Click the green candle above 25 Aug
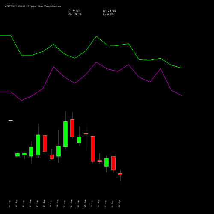This screenshot has width=214, height=214. [x=79, y=140]
